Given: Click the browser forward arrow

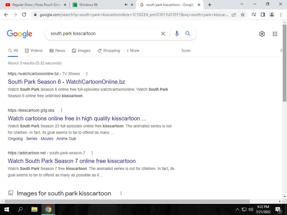Looking at the screenshot, I should coord(15,15).
